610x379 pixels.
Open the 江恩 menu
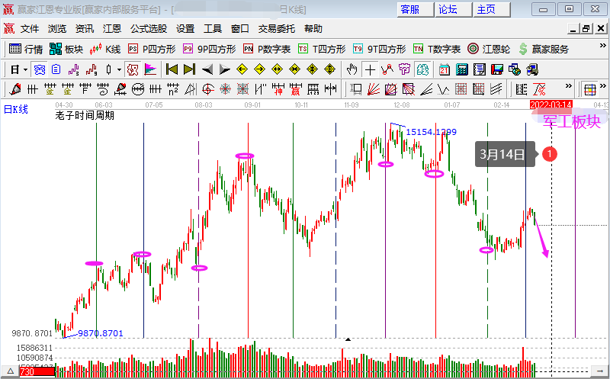click(x=112, y=29)
